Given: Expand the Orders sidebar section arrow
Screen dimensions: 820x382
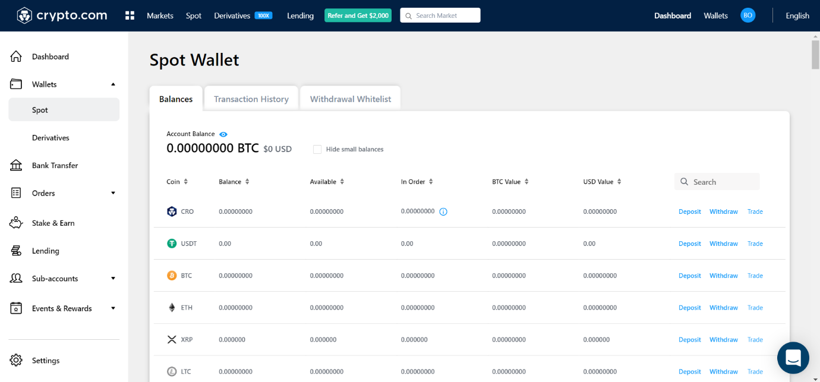Looking at the screenshot, I should coord(113,193).
